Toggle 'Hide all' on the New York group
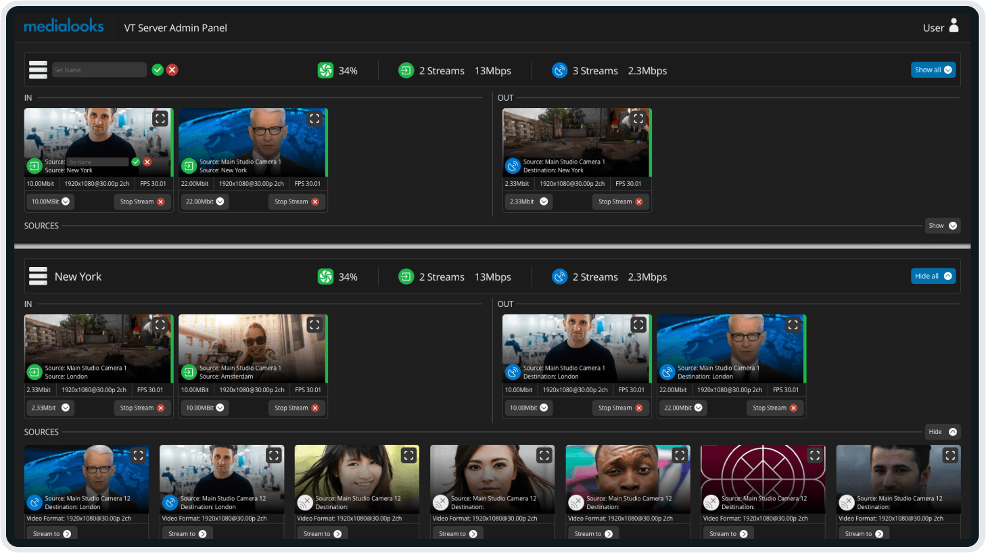The height and width of the screenshot is (553, 986). coord(933,275)
